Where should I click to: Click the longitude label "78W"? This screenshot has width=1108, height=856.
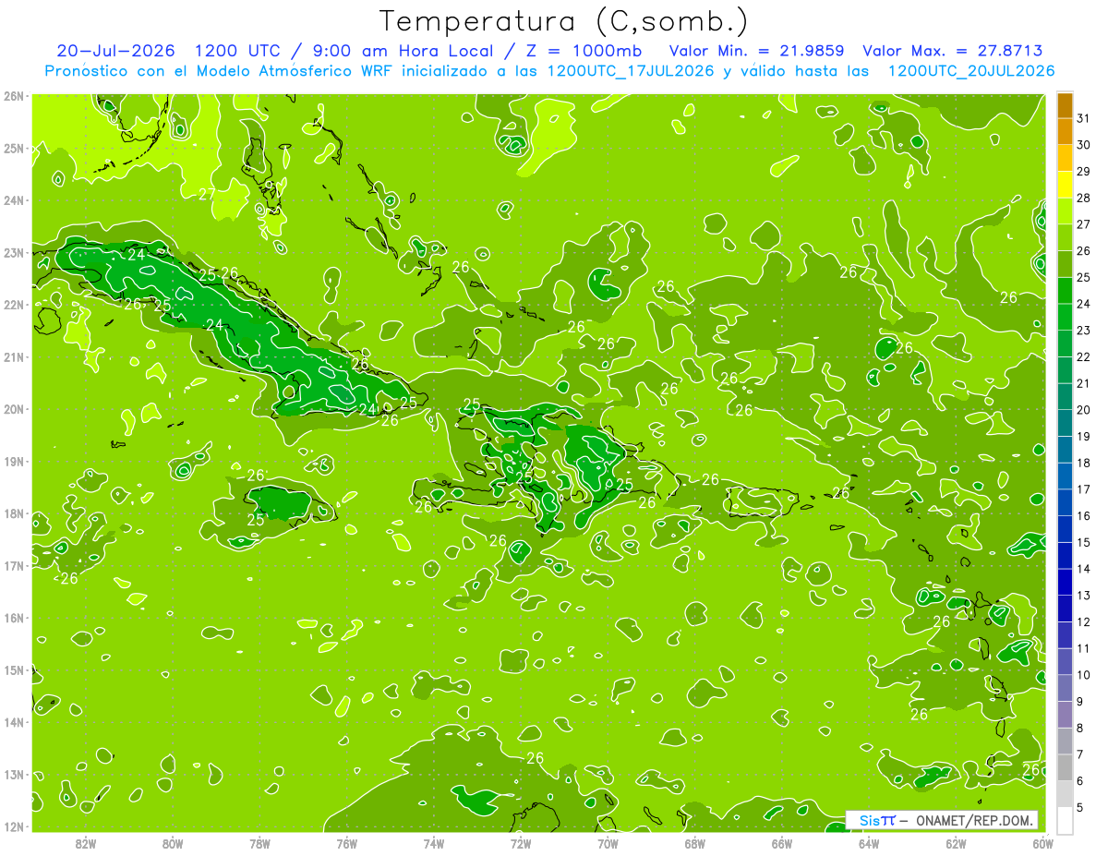[x=259, y=843]
